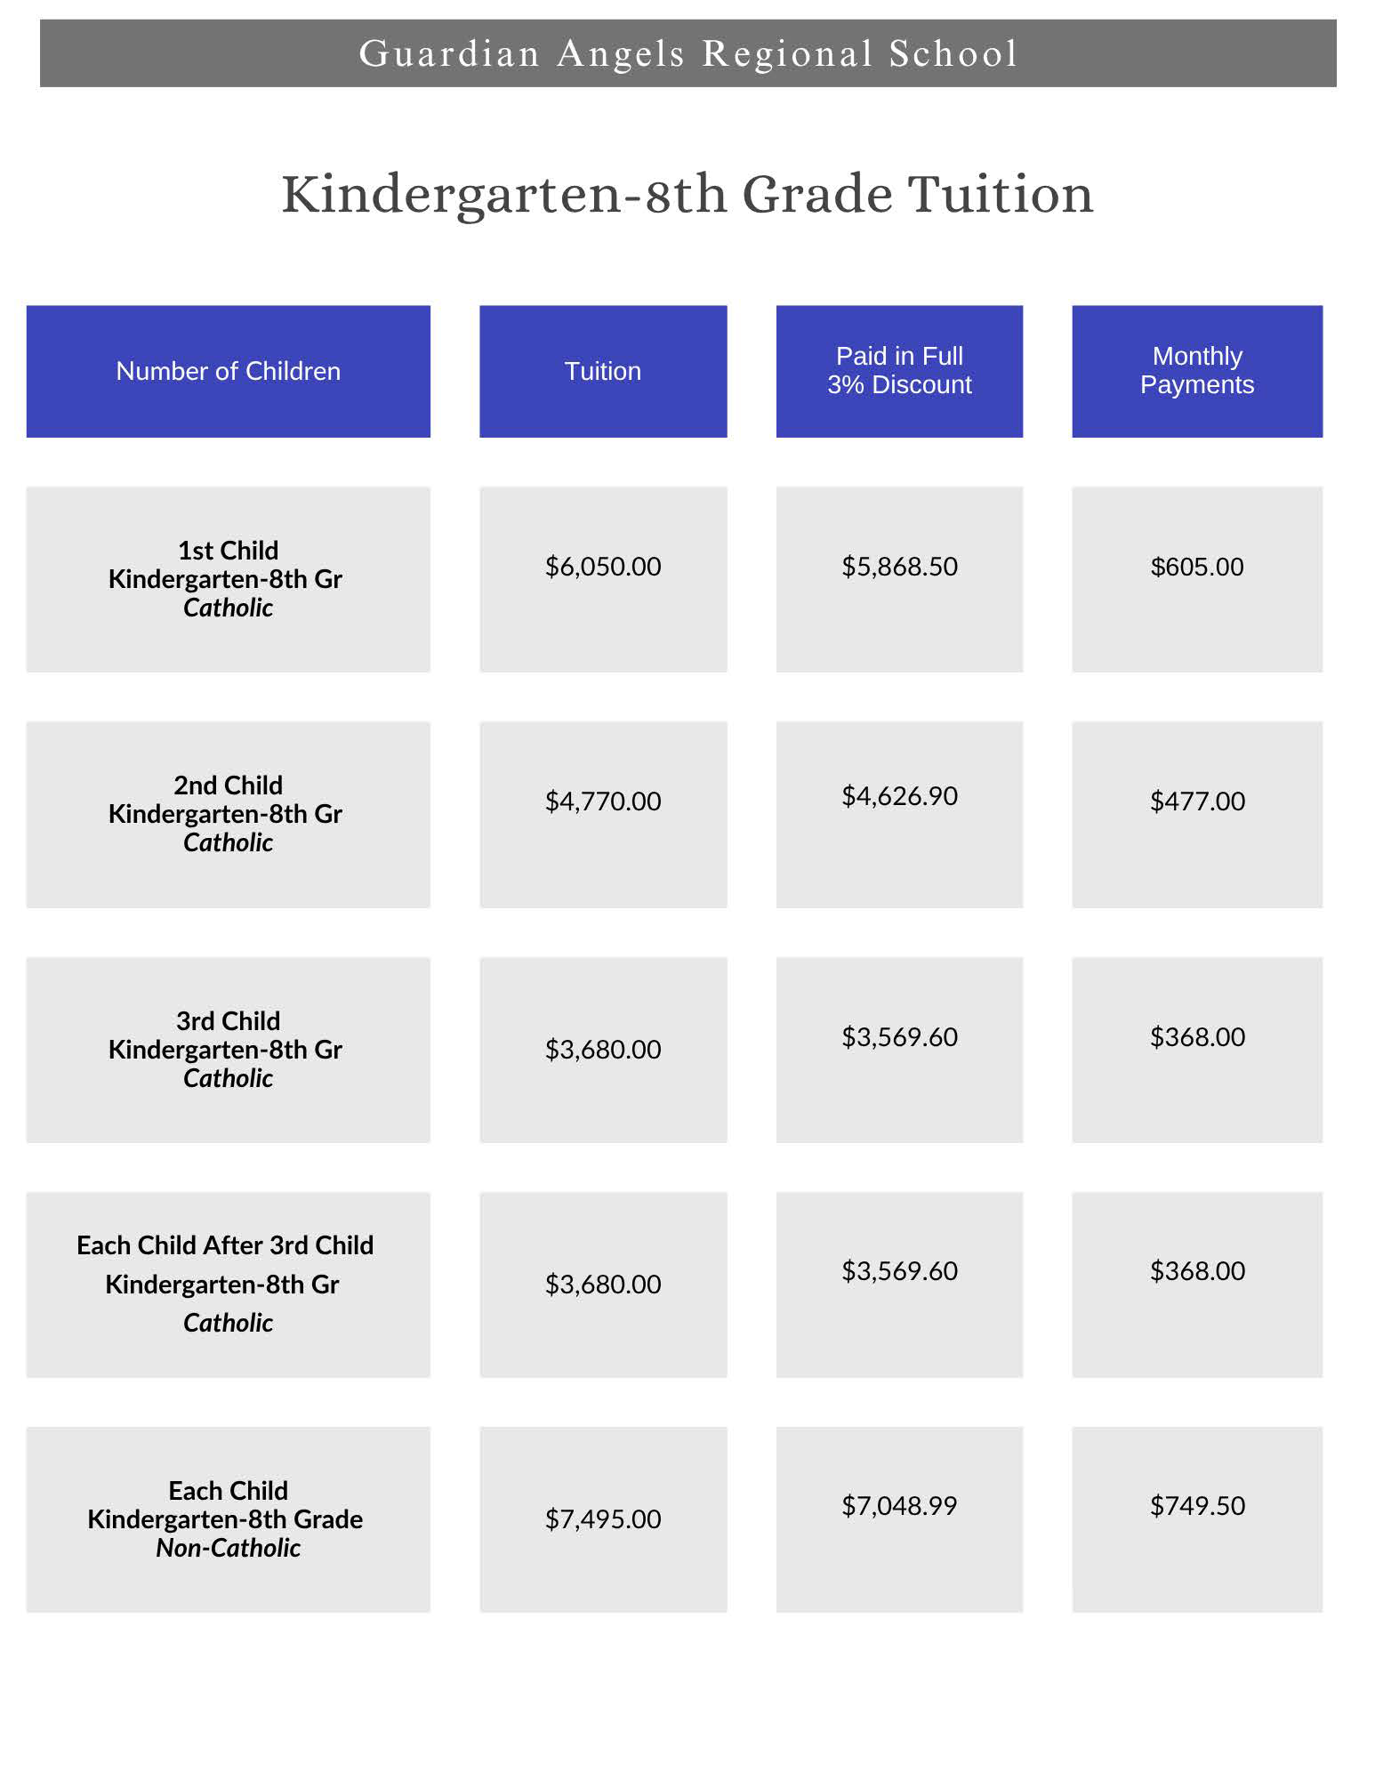This screenshot has width=1375, height=1780.
Task: Select the Number of Children column header
Action: click(228, 371)
